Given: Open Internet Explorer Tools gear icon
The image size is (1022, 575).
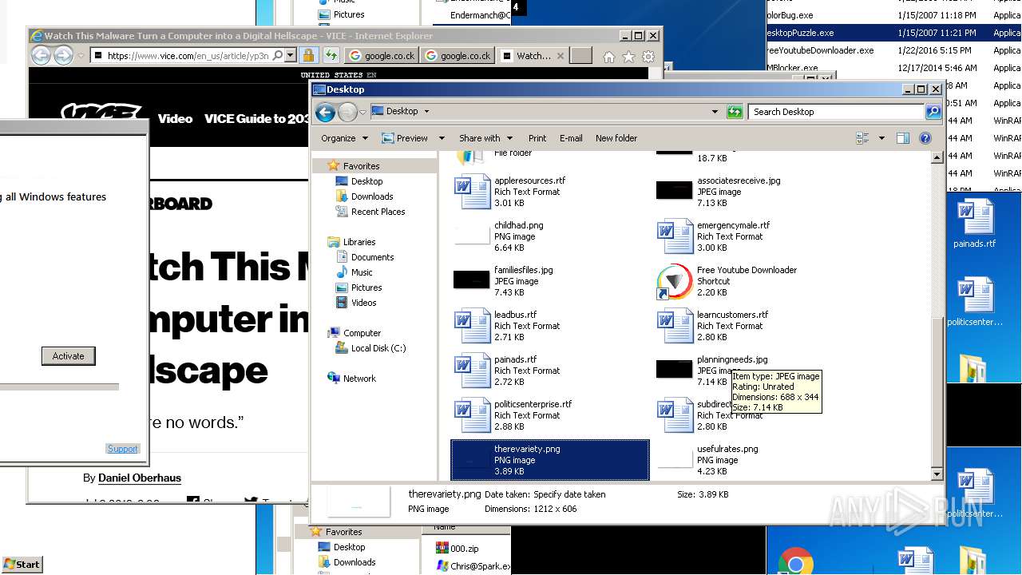Looking at the screenshot, I should point(648,57).
